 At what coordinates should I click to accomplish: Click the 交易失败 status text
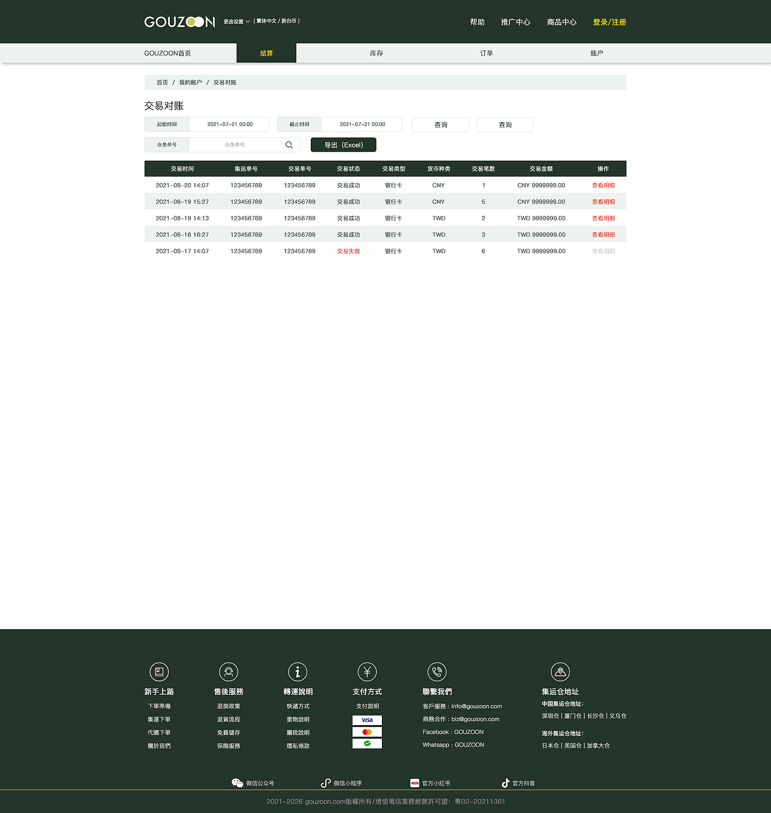(x=348, y=251)
